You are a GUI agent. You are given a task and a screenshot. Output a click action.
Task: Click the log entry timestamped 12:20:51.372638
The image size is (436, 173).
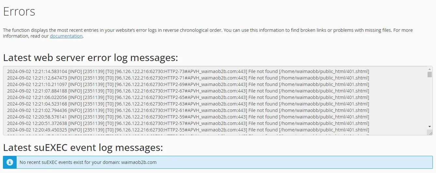[x=188, y=123]
